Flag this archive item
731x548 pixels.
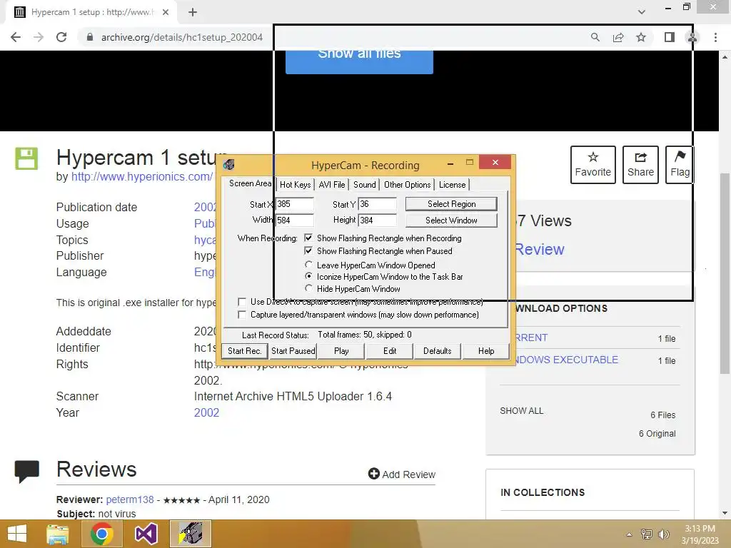680,165
